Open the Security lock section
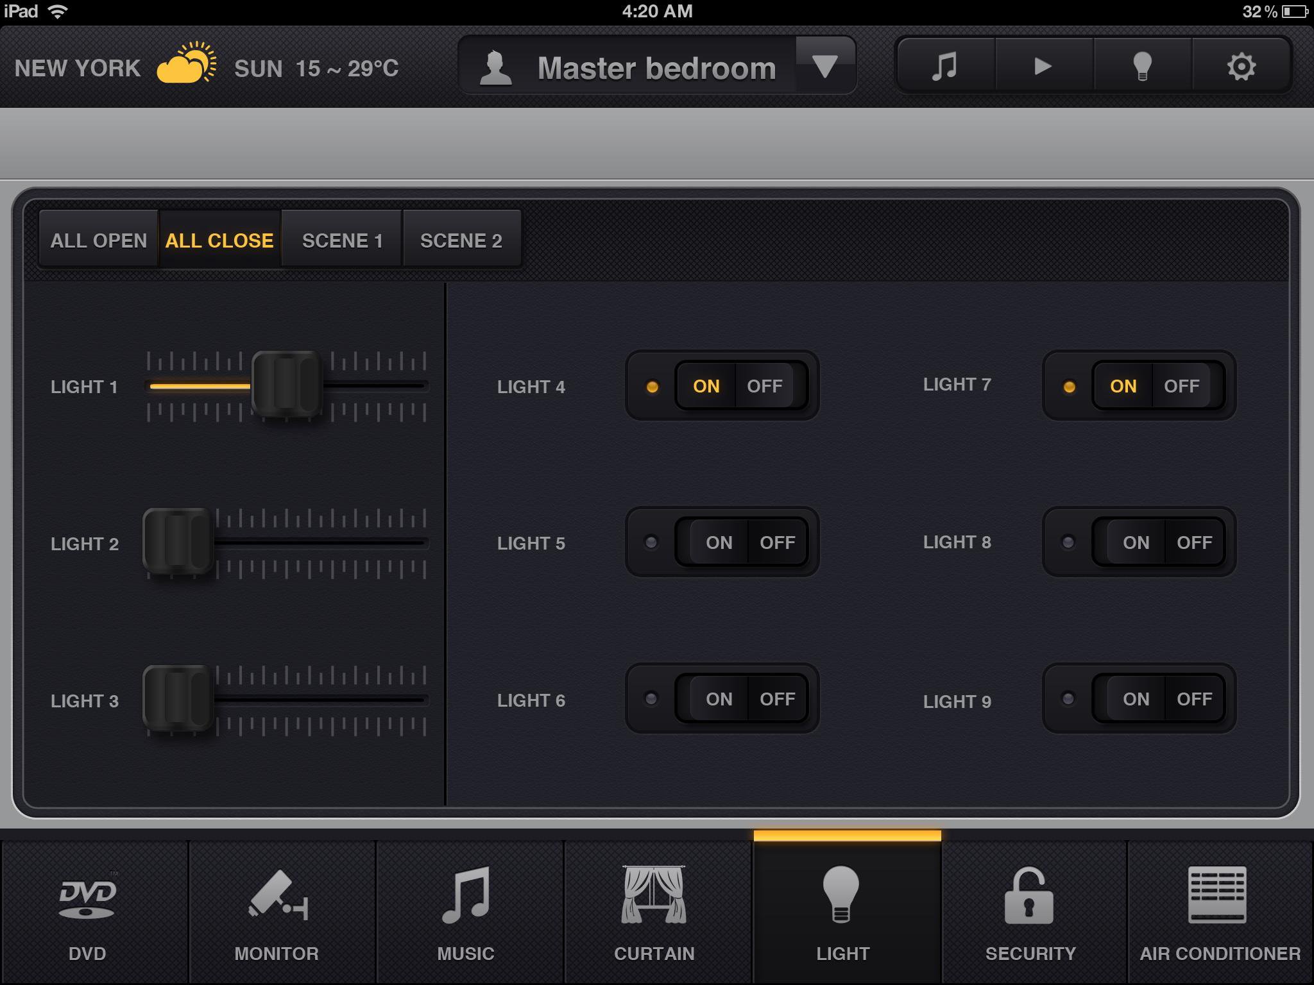Screen dimensions: 1314x985 pos(1030,912)
